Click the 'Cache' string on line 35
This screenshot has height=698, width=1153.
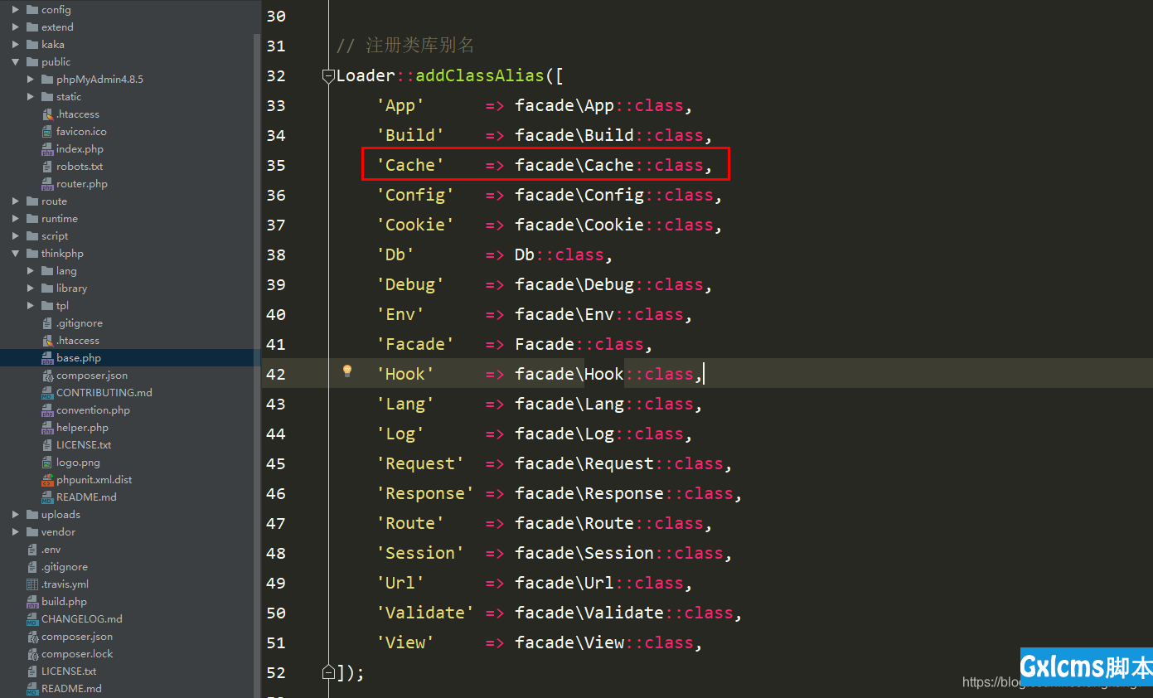[x=410, y=165]
